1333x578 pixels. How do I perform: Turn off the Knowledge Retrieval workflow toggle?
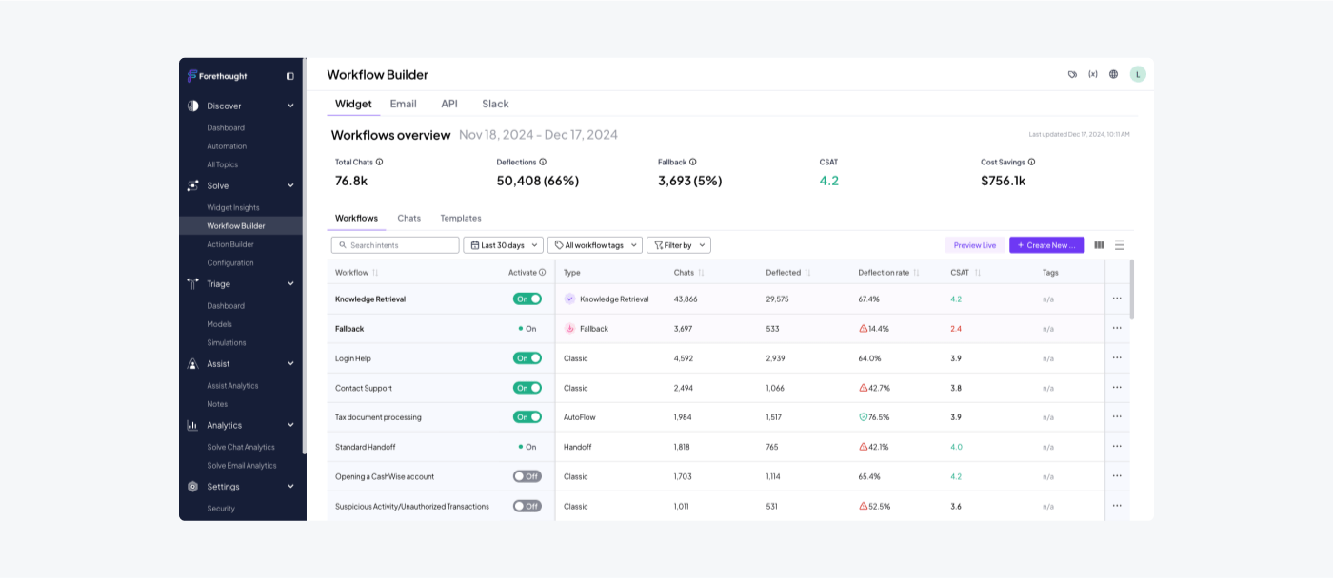pyautogui.click(x=527, y=299)
